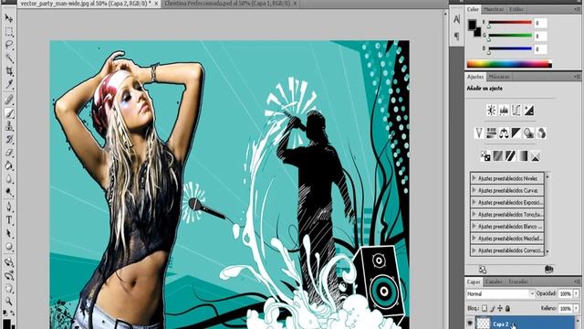Select the Crop tool
Viewport: 584px width, 329px height.
point(9,71)
